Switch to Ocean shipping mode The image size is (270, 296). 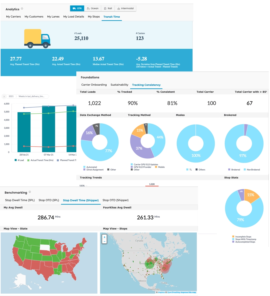click(93, 8)
